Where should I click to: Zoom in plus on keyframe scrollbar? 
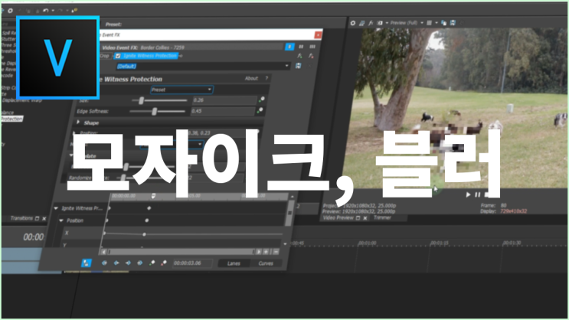click(x=267, y=252)
